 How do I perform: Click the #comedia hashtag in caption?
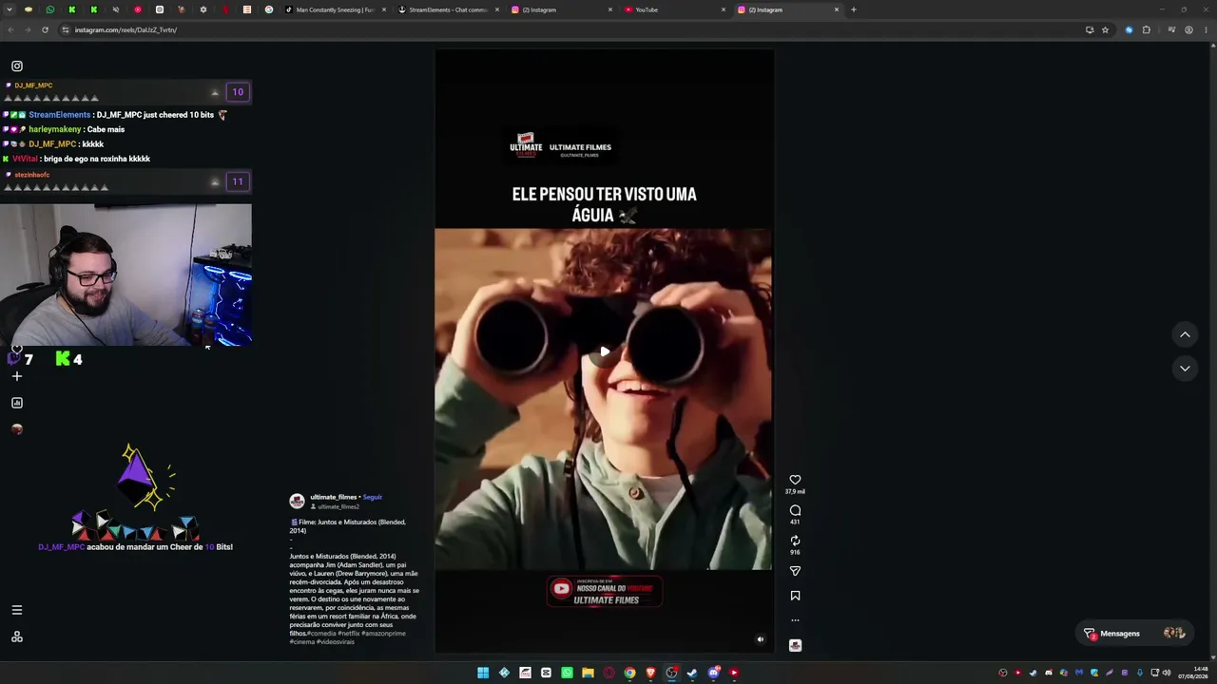pyautogui.click(x=321, y=634)
